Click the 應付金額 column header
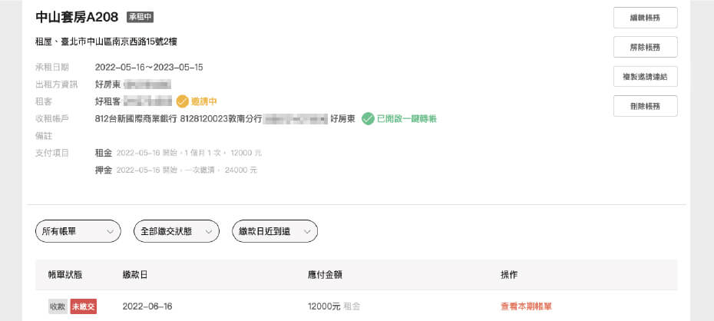 click(325, 275)
